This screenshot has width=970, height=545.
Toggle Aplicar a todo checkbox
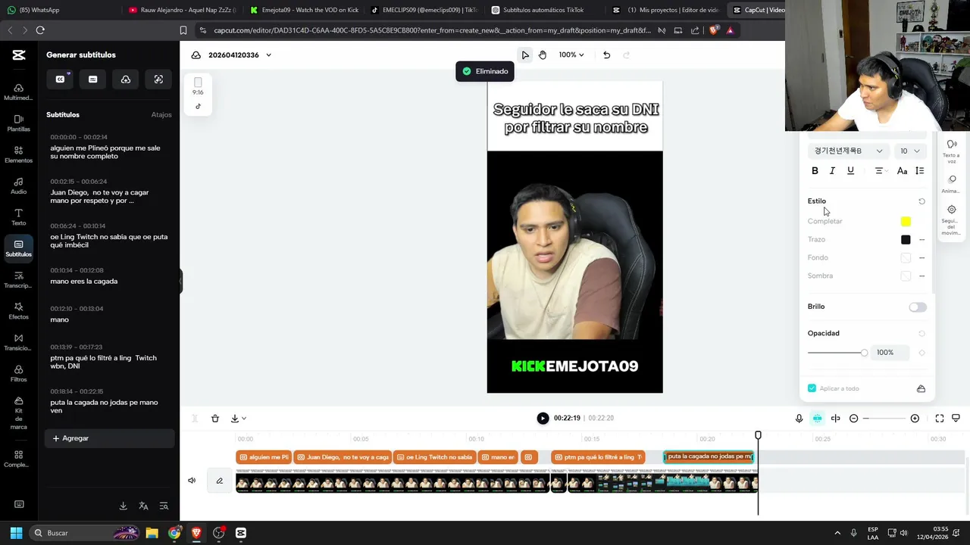[812, 388]
